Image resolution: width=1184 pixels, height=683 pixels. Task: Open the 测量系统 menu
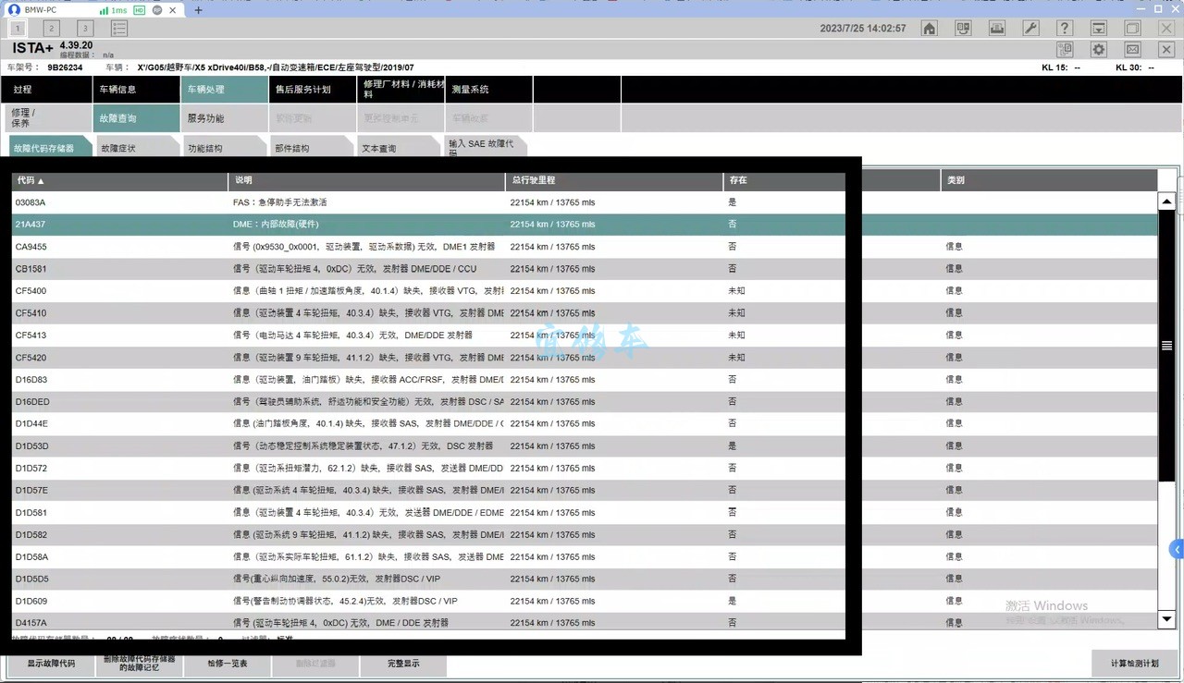489,90
